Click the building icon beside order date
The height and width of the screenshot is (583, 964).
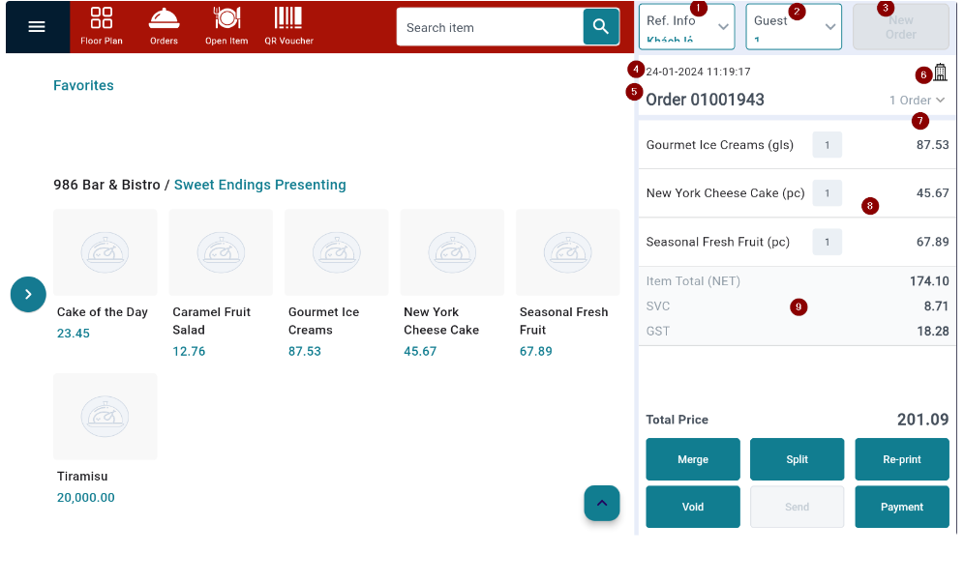940,73
